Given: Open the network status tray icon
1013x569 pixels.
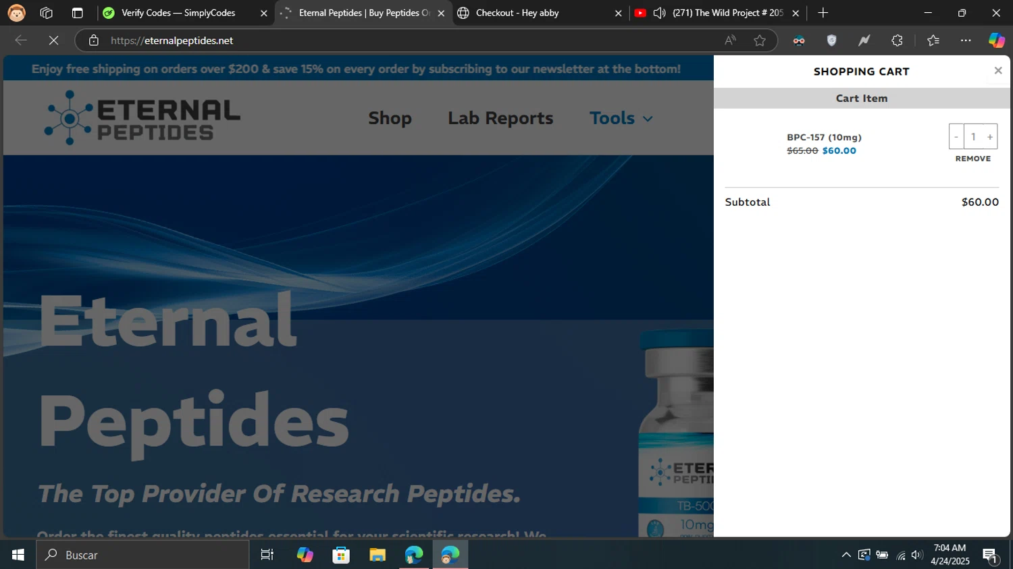Looking at the screenshot, I should pos(900,555).
